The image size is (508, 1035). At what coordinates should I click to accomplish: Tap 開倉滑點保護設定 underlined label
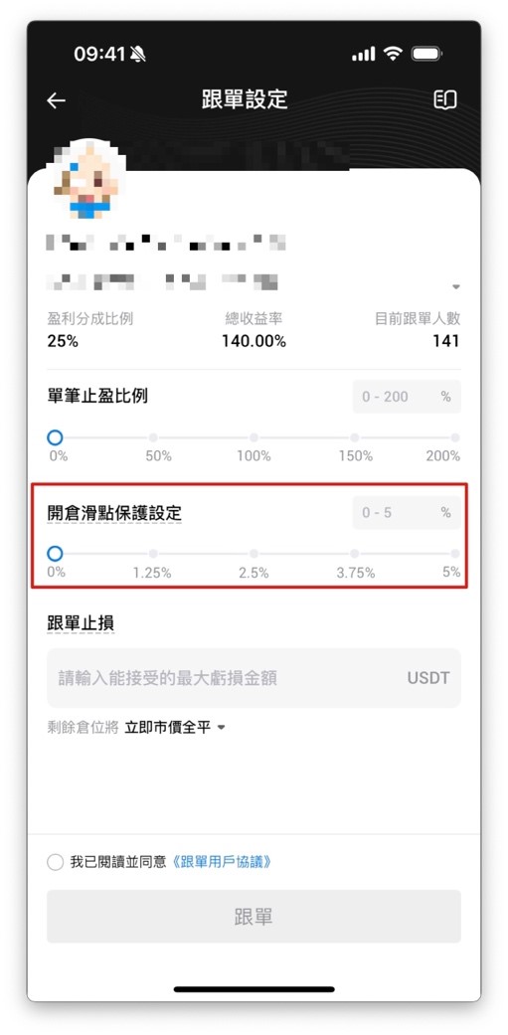point(114,512)
